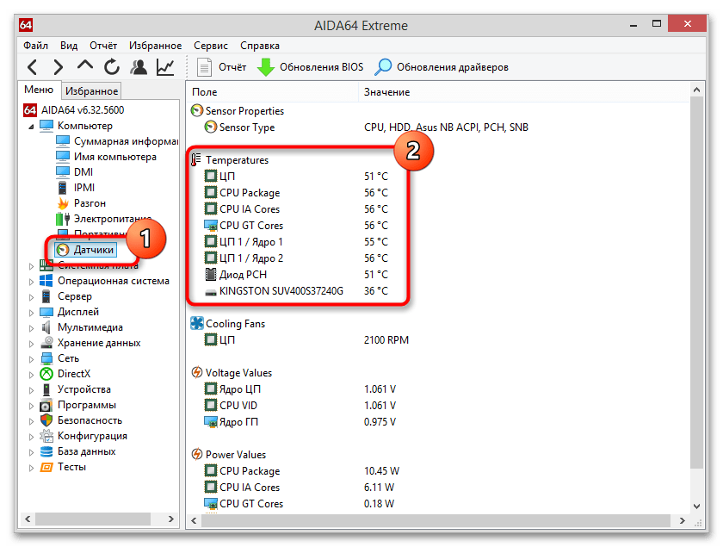Open the Файл menu
Screen dimensions: 723x547
[35, 46]
